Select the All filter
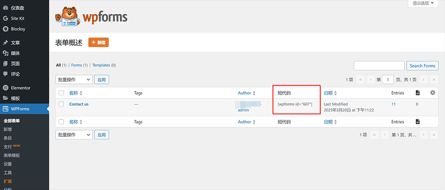This screenshot has width=445, height=190. (58, 65)
